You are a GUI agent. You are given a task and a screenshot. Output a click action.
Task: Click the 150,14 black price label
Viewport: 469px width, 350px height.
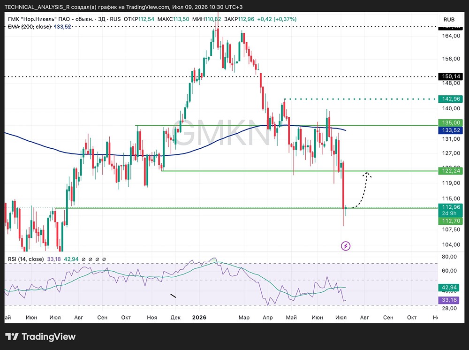point(450,76)
